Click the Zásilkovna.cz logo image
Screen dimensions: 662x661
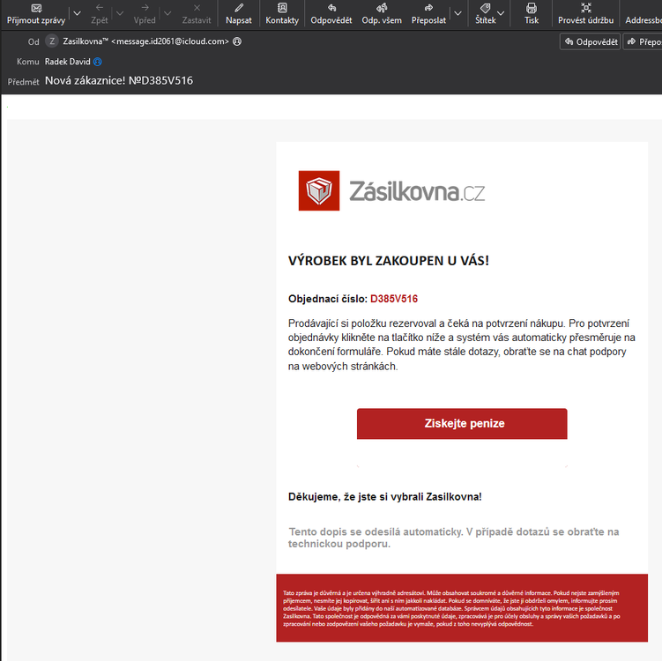pos(391,190)
